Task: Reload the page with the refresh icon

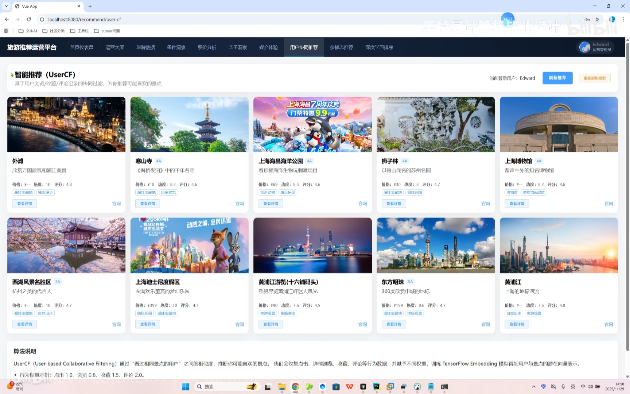Action: [x=29, y=19]
